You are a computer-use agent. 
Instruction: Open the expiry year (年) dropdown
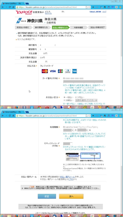point(83,130)
